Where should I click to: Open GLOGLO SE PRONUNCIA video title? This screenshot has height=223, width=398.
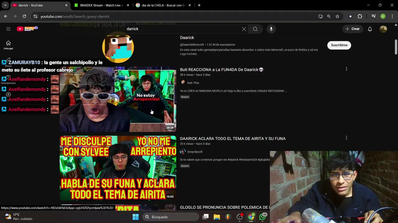[224, 207]
